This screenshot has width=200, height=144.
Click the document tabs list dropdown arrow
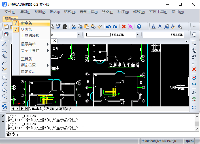[x=186, y=41]
